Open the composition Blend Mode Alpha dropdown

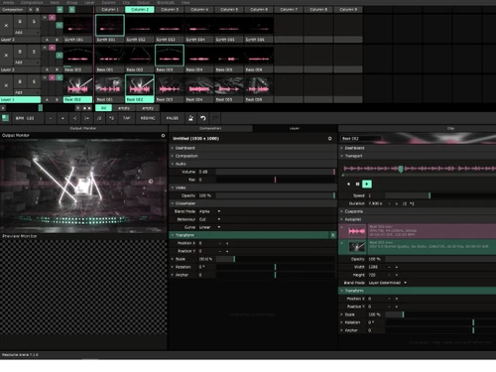pyautogui.click(x=210, y=211)
